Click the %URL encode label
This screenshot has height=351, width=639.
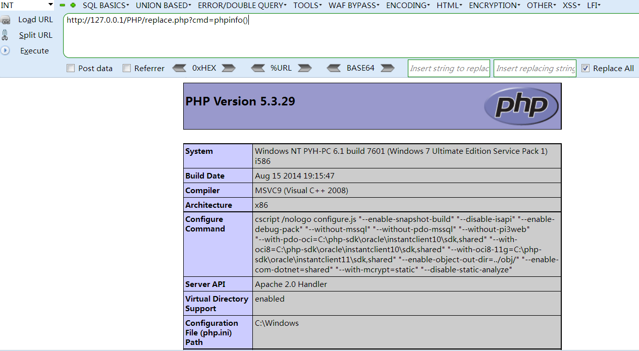pyautogui.click(x=281, y=68)
